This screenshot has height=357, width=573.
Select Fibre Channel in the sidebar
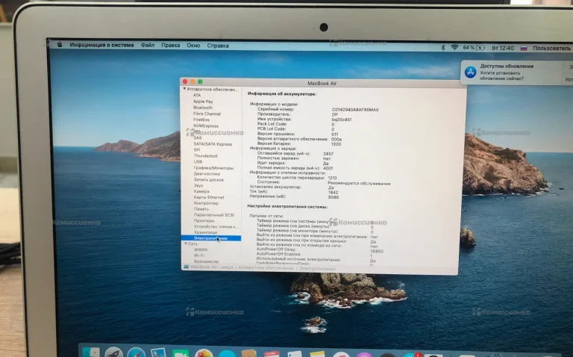(x=207, y=114)
